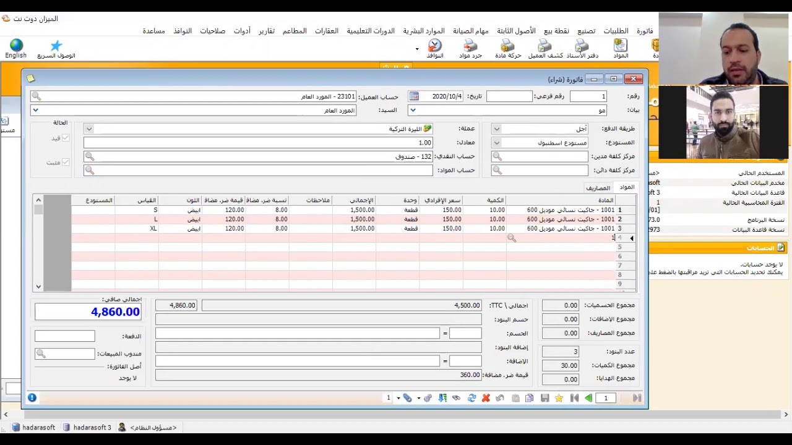Viewport: 792px width, 445px height.
Task: Go to the first invoice record
Action: pyautogui.click(x=574, y=398)
